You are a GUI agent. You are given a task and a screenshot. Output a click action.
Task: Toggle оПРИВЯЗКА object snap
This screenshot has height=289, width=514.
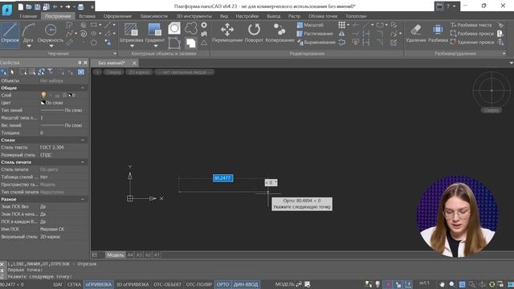pyautogui.click(x=99, y=284)
